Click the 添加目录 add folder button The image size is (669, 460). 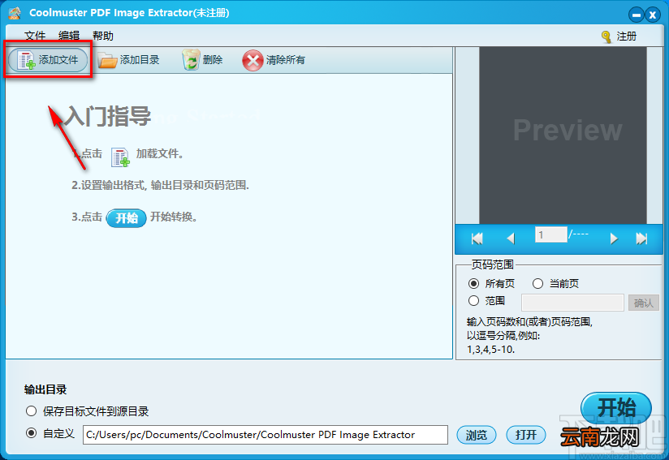tap(128, 60)
